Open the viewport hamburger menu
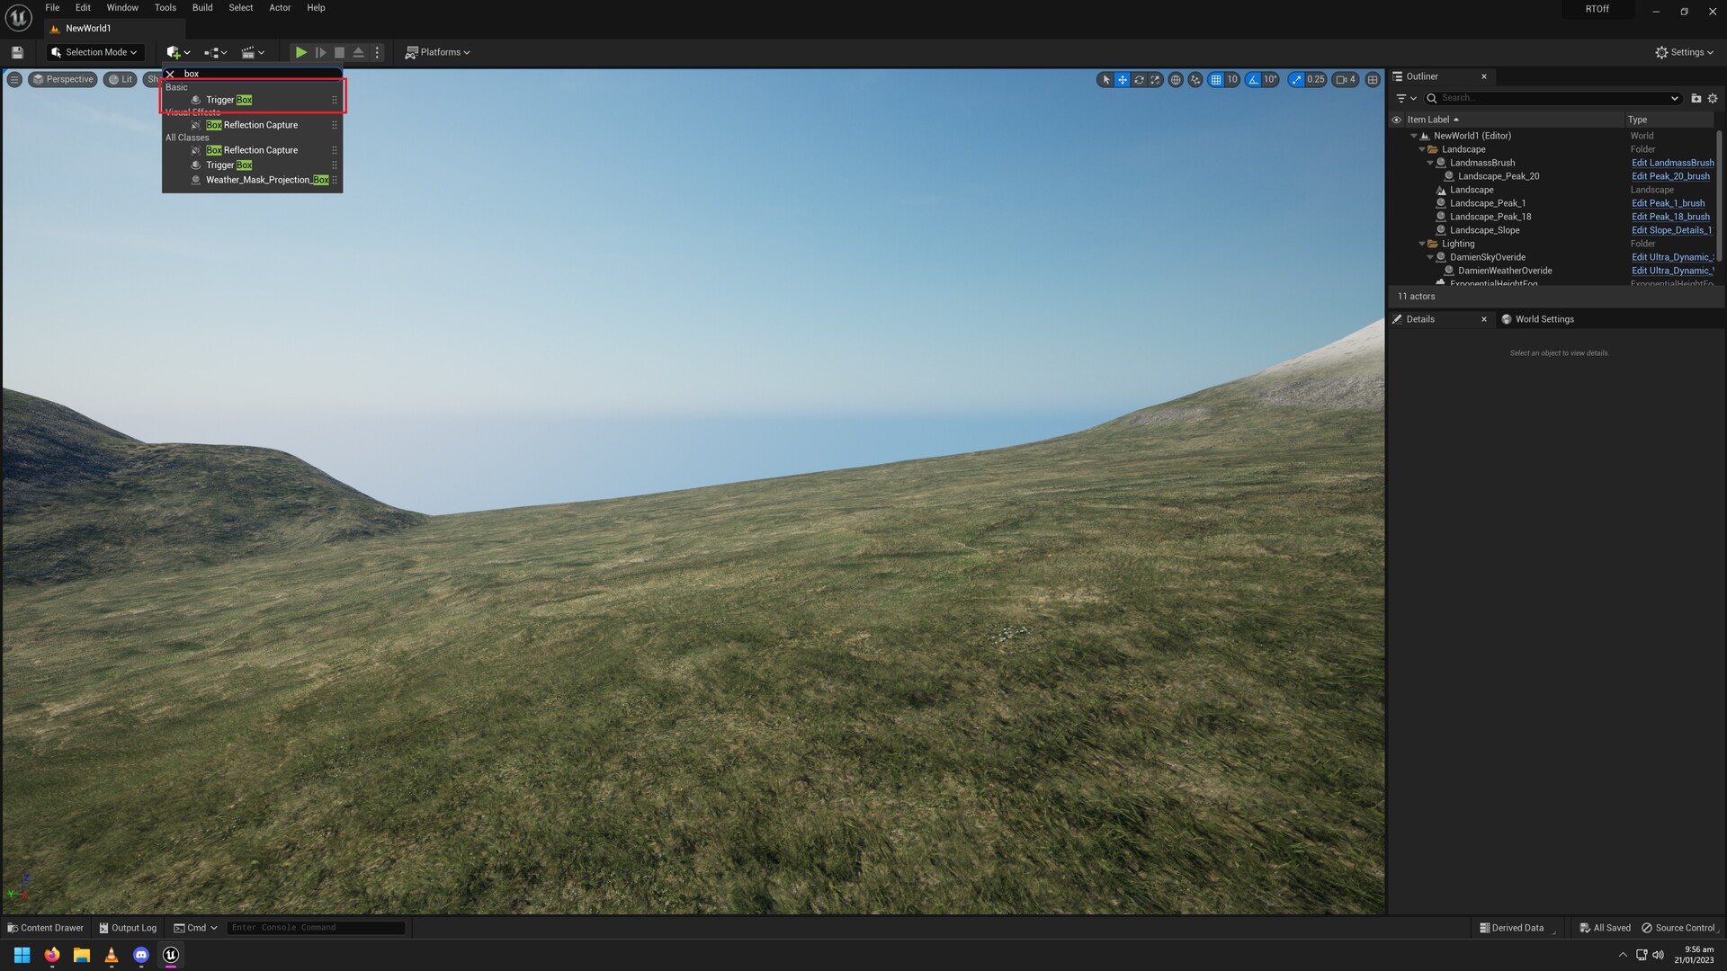Screen dimensions: 1727x971 (14, 79)
